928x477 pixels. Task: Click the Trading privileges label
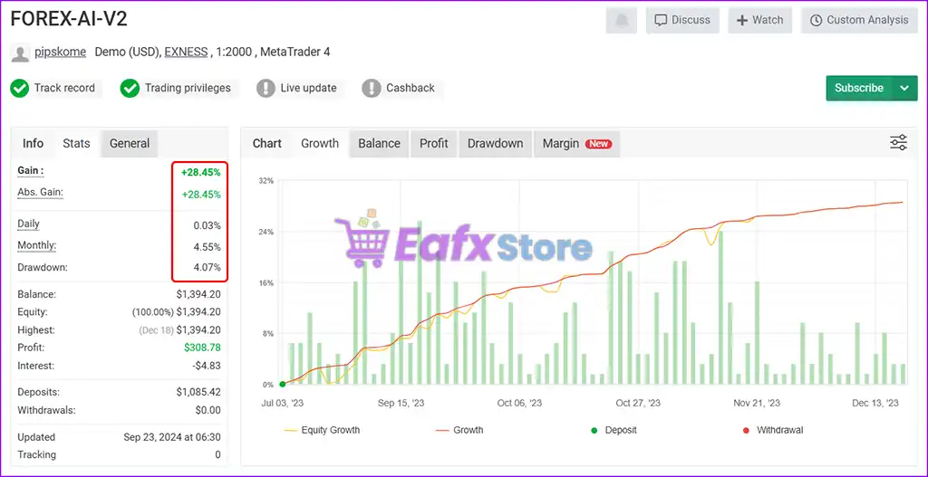(x=188, y=88)
